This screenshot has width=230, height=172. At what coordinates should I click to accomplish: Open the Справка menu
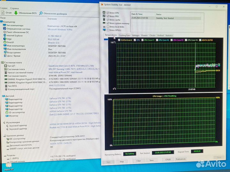(x=14, y=8)
